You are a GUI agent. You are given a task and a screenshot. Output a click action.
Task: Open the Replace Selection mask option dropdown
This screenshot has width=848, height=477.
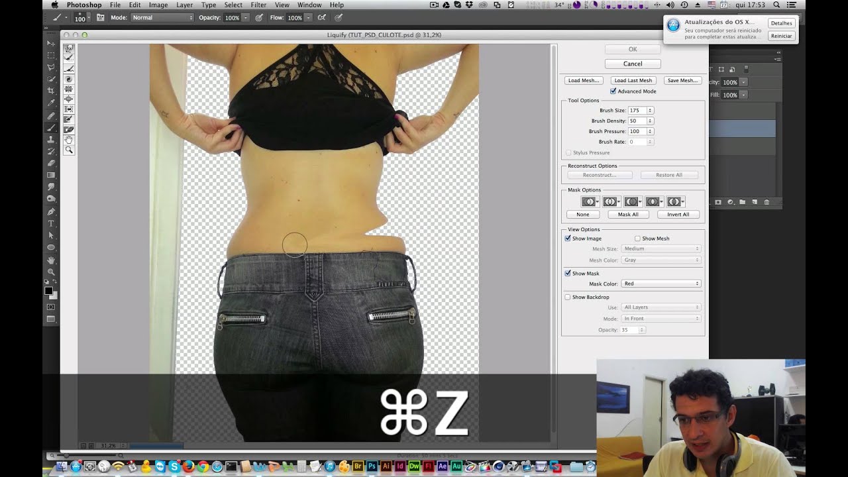click(x=590, y=201)
